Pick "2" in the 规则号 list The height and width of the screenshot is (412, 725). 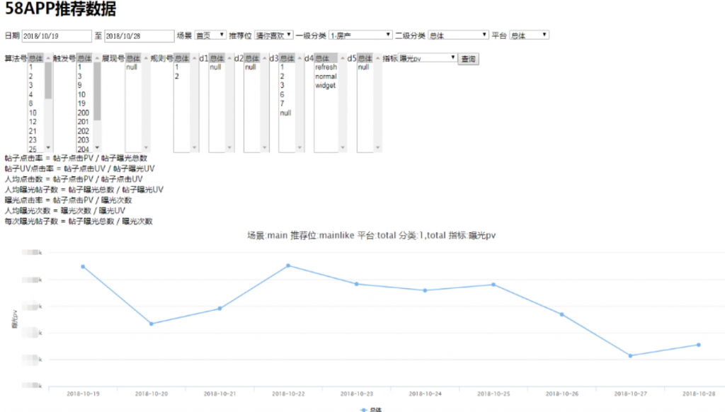pos(177,76)
